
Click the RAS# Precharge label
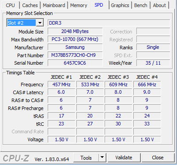coord(26,108)
